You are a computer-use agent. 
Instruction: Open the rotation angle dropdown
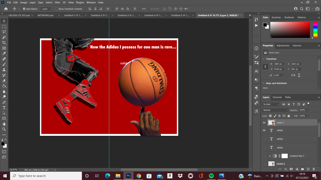coord(283,75)
